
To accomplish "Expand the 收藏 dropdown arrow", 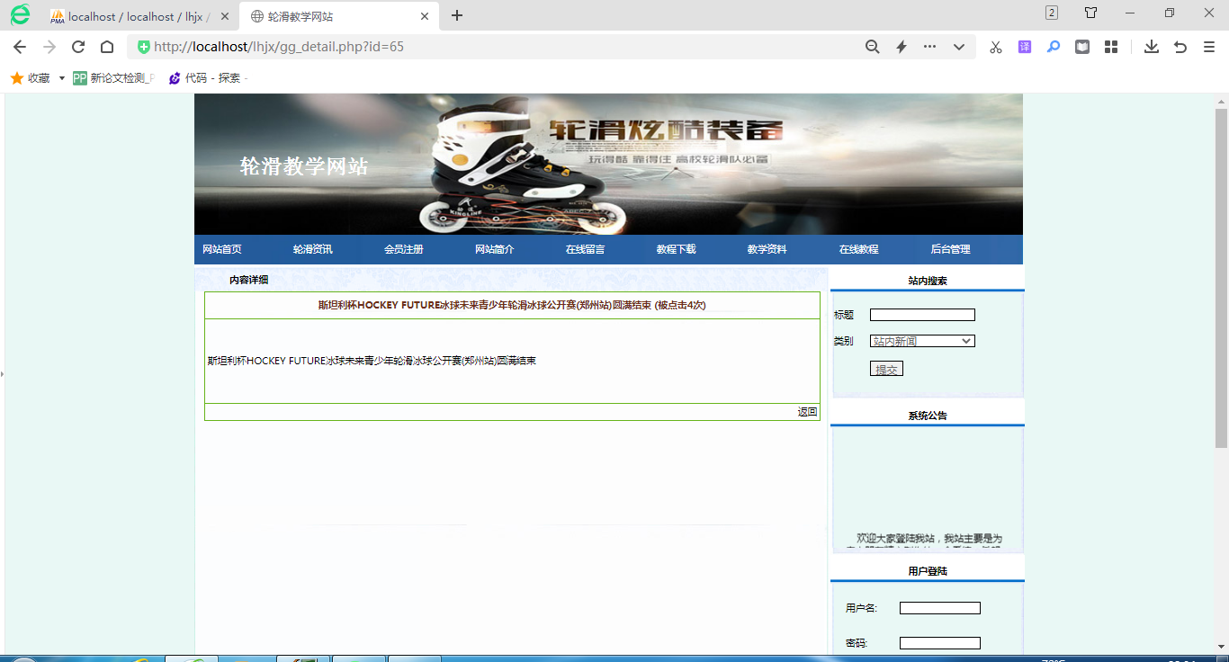I will pos(62,78).
